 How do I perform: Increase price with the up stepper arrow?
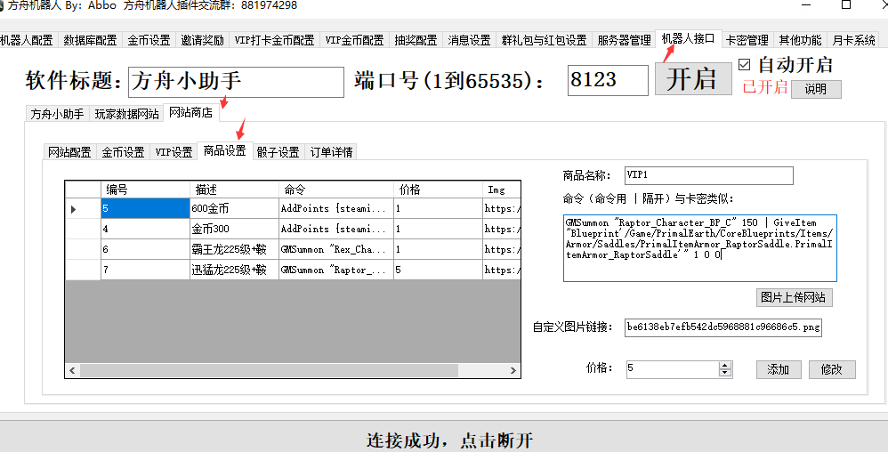pos(725,365)
